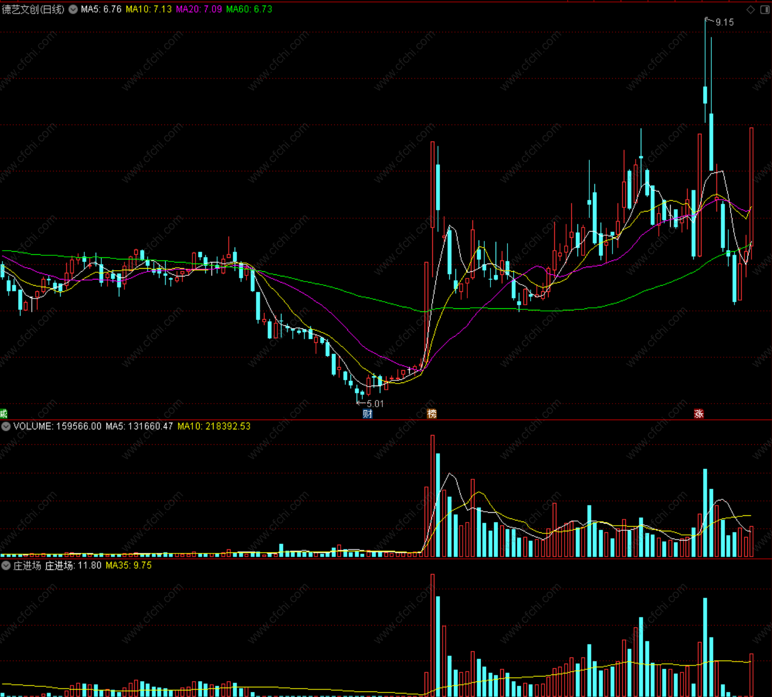Screen dimensions: 772x697
Task: Click the panel layout icon at top right
Action: pyautogui.click(x=765, y=9)
